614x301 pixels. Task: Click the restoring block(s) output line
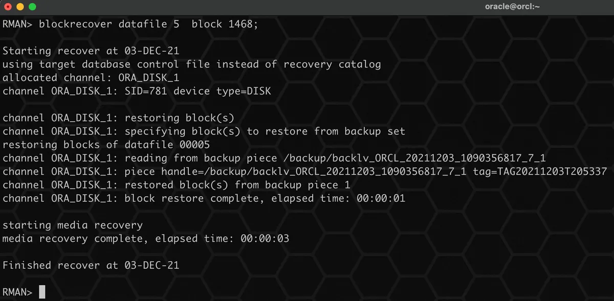118,118
